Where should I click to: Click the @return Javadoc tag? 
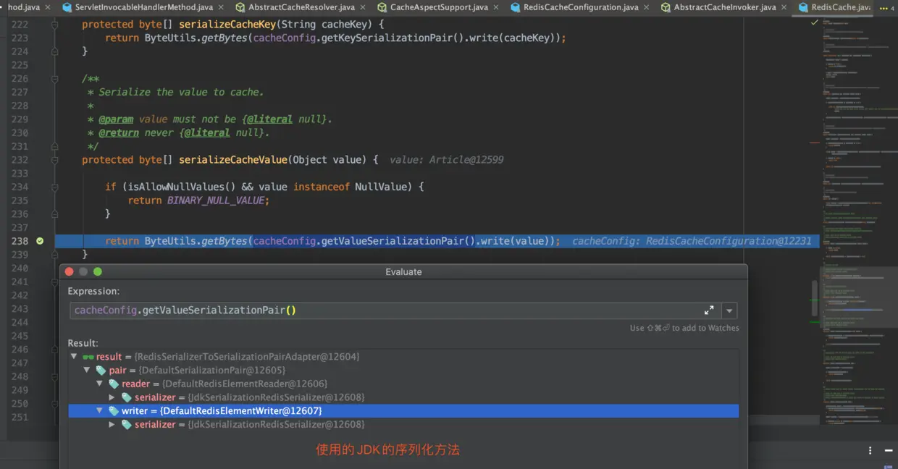(x=119, y=132)
